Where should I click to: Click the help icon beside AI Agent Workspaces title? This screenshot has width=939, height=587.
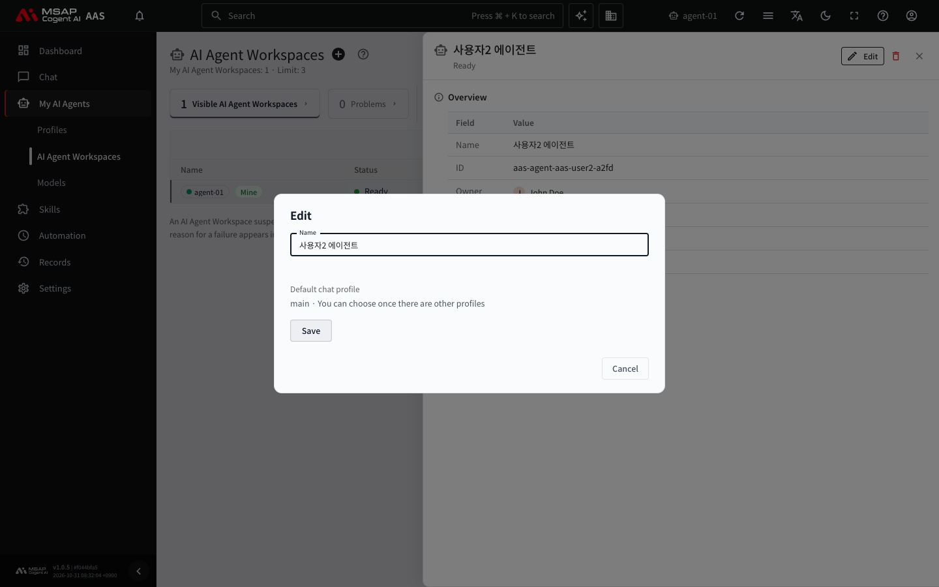pos(363,54)
